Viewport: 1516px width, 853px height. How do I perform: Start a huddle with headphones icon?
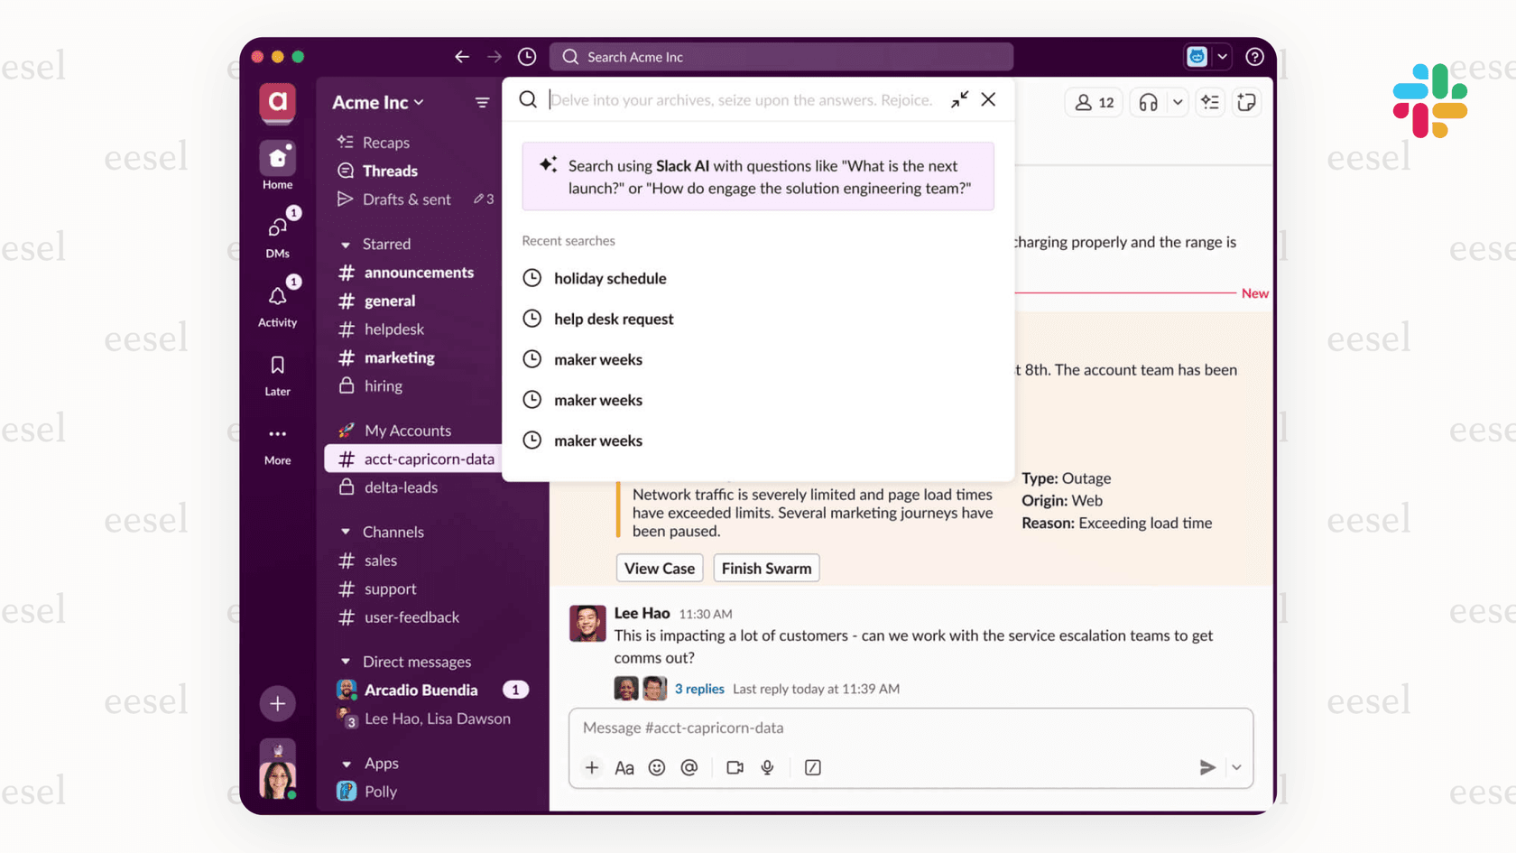pos(1148,103)
